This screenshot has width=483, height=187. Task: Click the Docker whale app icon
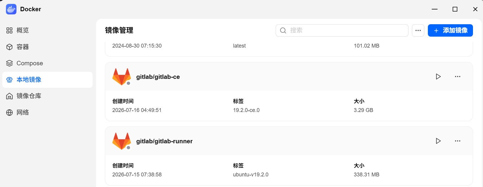(x=11, y=9)
